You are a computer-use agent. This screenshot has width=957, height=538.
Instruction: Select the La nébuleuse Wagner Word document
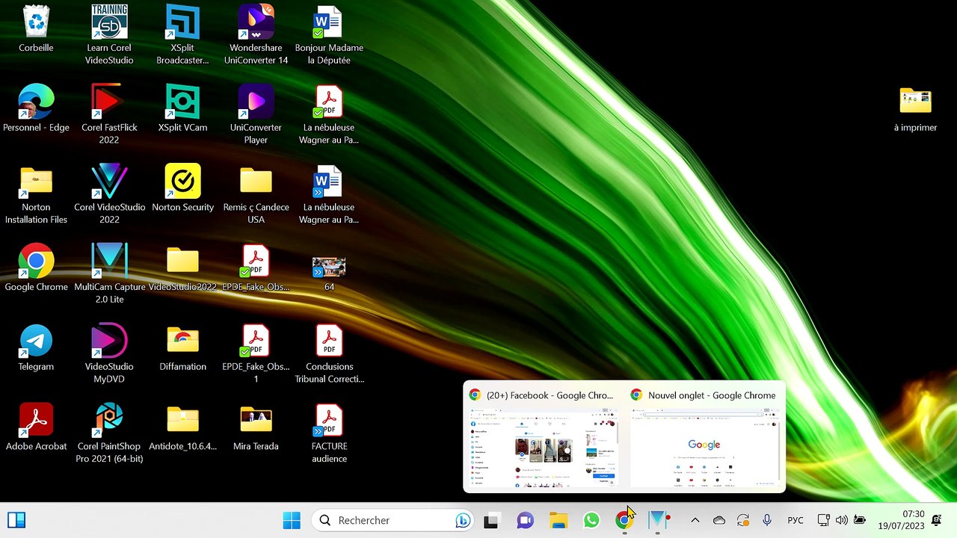point(329,194)
